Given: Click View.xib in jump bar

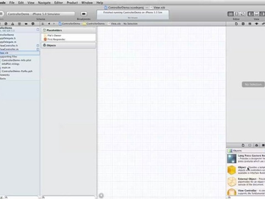Looking at the screenshot, I should (114, 24).
